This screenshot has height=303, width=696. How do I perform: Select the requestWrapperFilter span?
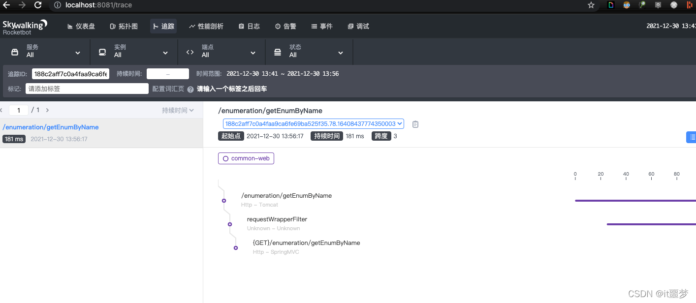coord(277,219)
